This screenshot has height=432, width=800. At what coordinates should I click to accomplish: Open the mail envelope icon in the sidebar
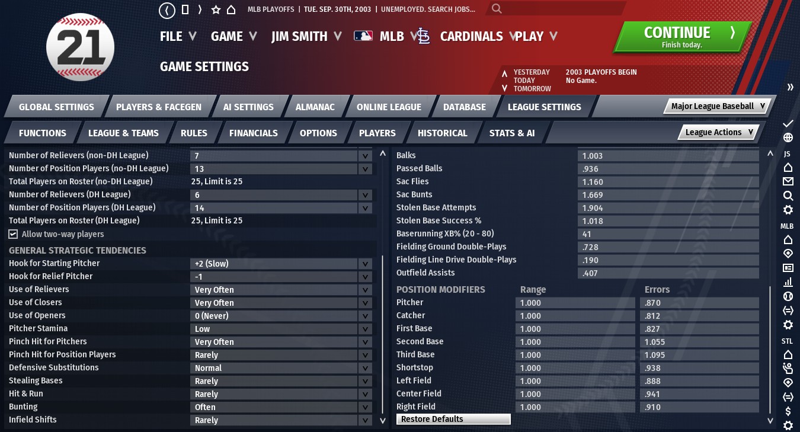[x=788, y=181]
